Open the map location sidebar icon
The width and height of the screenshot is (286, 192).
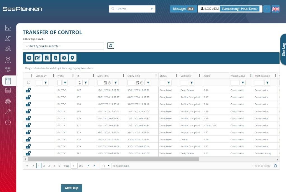[x=8, y=60]
